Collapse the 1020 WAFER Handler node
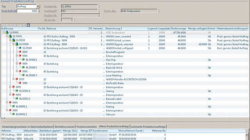Viewport: 250px width, 140px height. click(14, 79)
